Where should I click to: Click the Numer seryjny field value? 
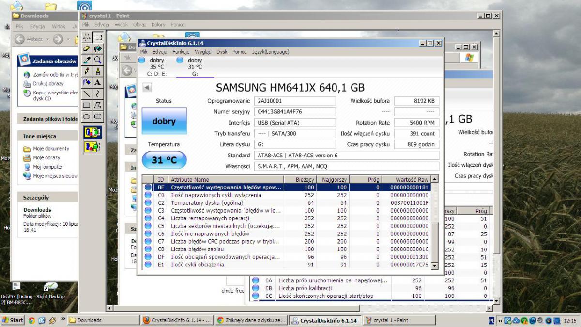click(x=295, y=112)
